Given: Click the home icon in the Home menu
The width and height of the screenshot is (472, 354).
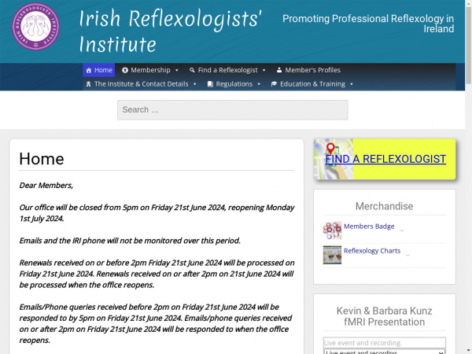Looking at the screenshot, I should [x=88, y=71].
